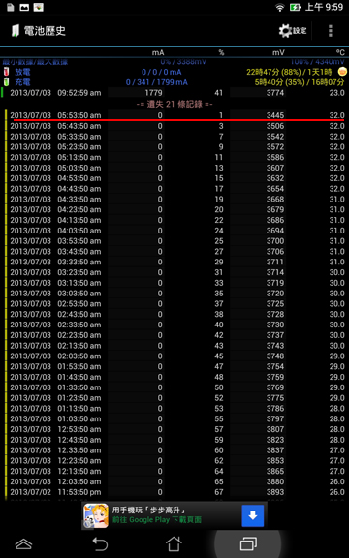Select the 01:43:50 am record row
Viewport: 349px width, 558px height.
174,377
